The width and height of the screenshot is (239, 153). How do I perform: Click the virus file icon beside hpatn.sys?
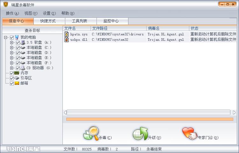tap(67, 34)
